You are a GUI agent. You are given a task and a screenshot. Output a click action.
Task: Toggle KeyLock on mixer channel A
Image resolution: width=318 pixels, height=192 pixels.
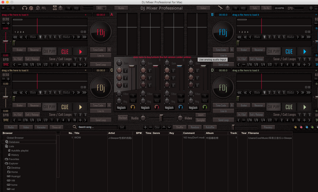pos(145,108)
